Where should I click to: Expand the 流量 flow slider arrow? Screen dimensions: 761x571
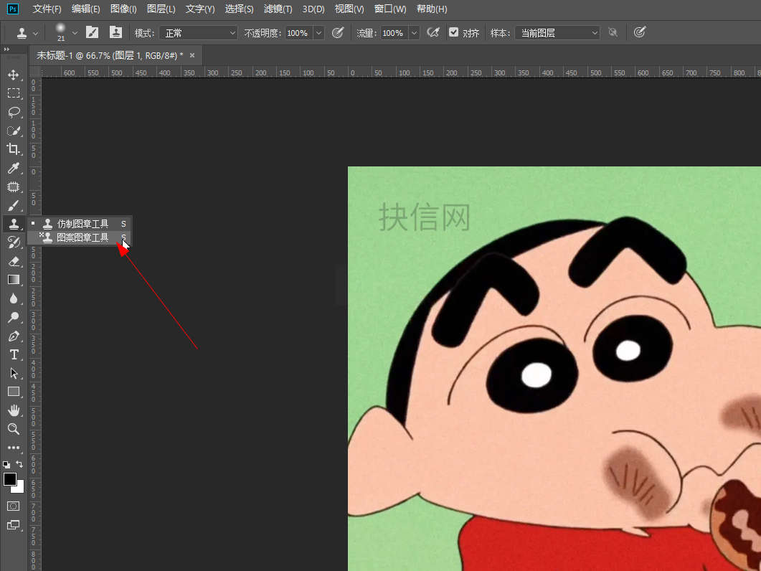[414, 33]
